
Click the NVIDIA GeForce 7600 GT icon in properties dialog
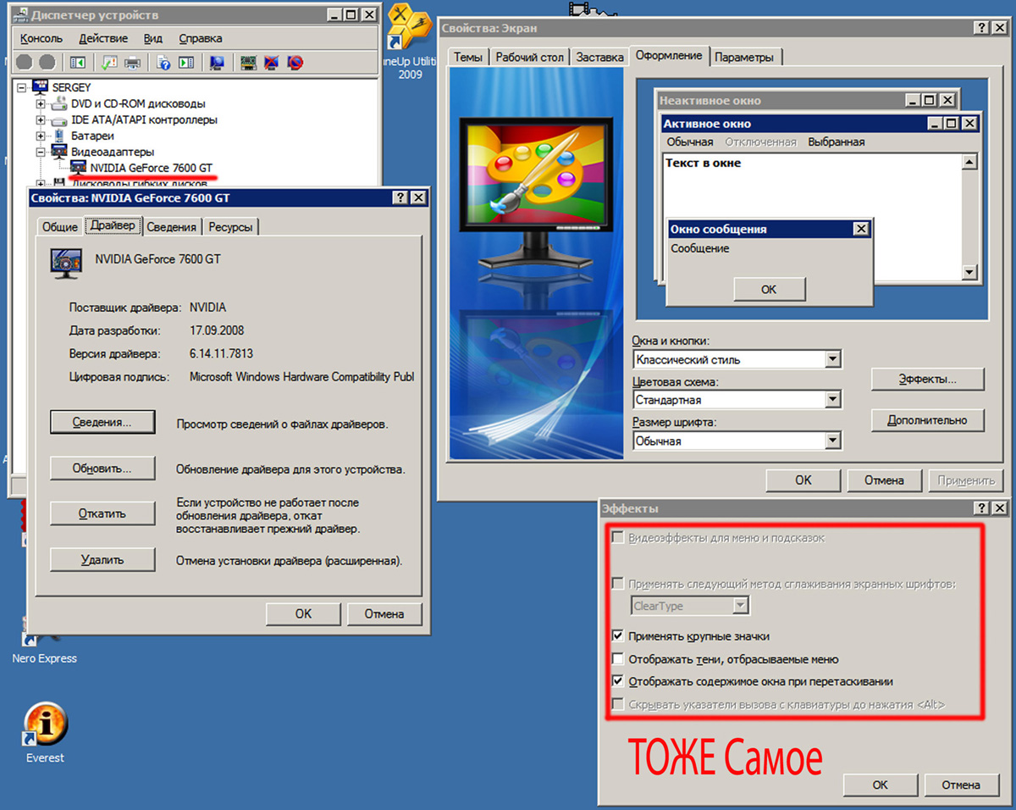[67, 264]
